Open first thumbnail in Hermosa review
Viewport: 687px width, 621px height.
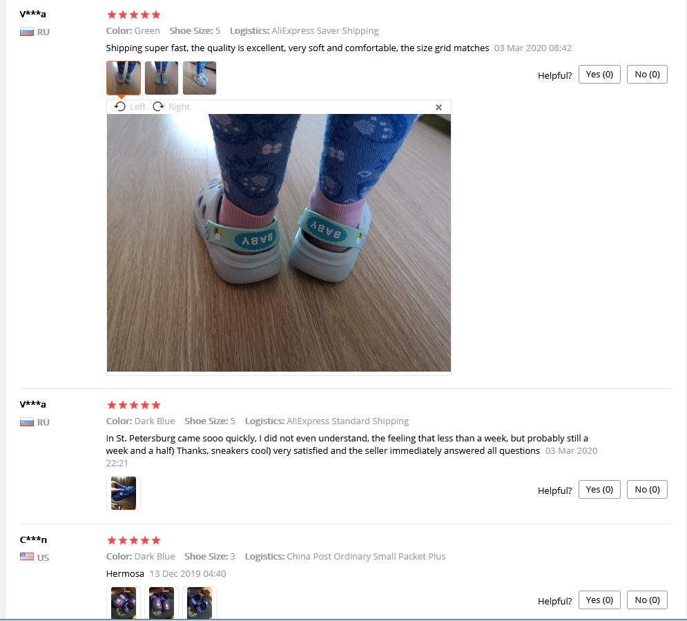124,603
